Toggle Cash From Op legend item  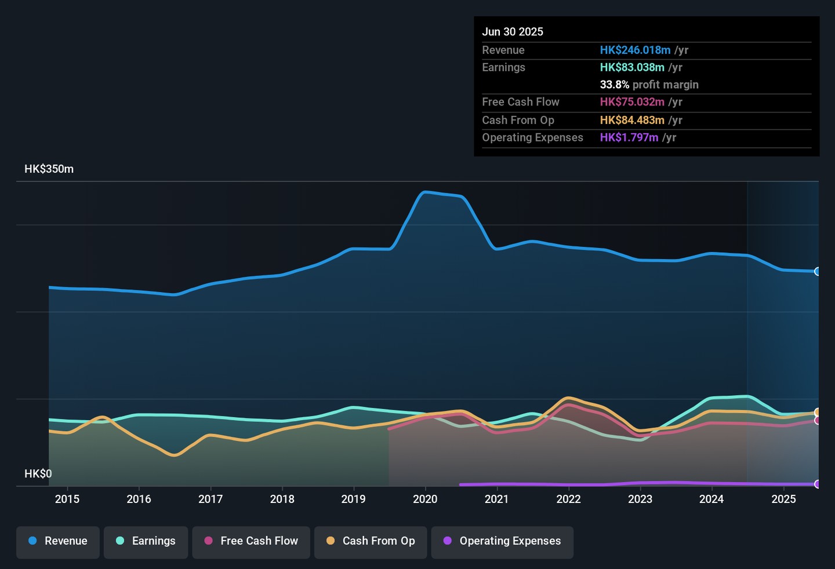[371, 541]
